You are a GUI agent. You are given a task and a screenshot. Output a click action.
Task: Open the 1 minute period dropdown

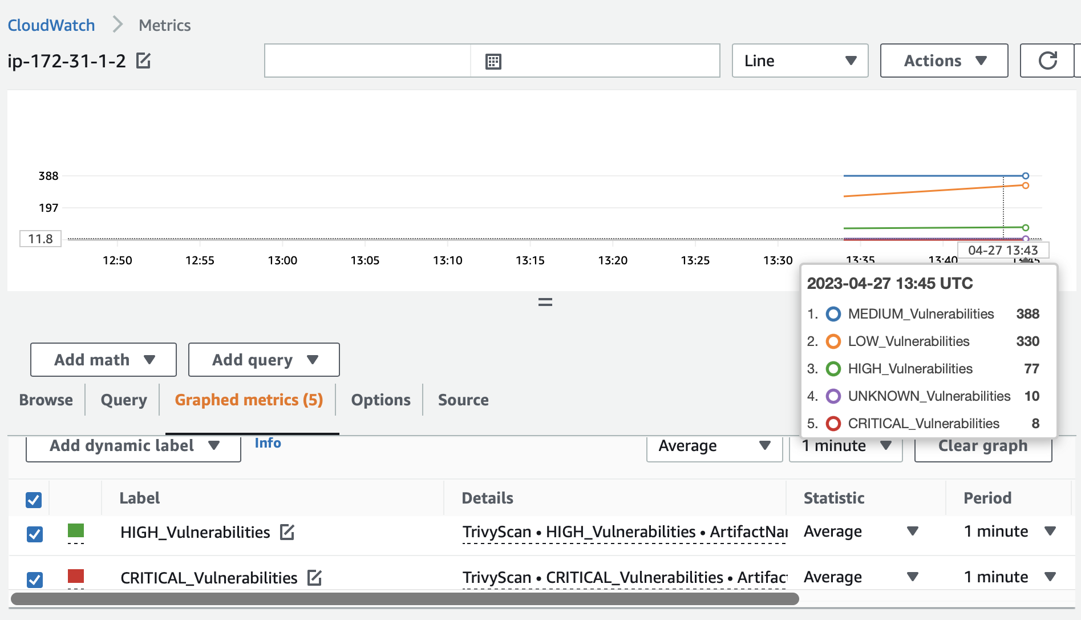[x=845, y=446]
